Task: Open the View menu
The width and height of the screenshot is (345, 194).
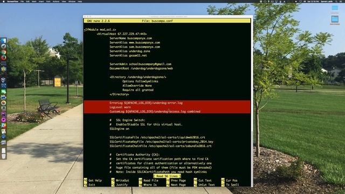Action: pos(64,1)
